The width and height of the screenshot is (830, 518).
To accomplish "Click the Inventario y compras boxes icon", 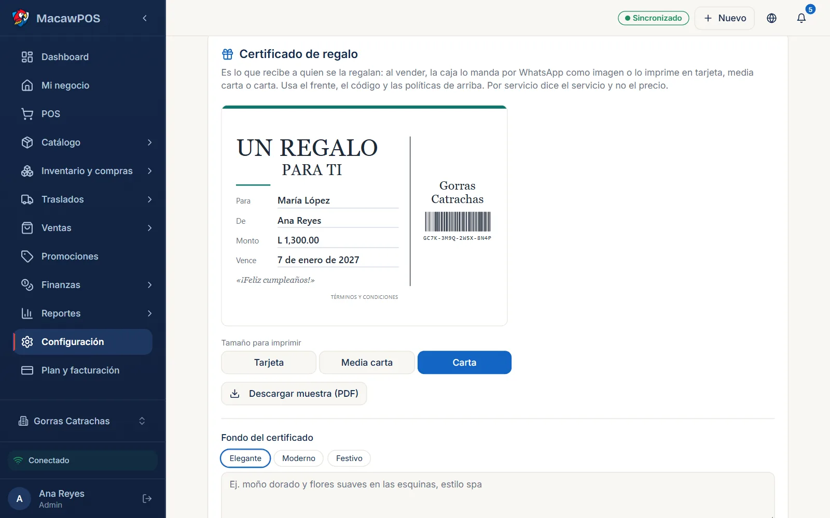I will (x=27, y=171).
